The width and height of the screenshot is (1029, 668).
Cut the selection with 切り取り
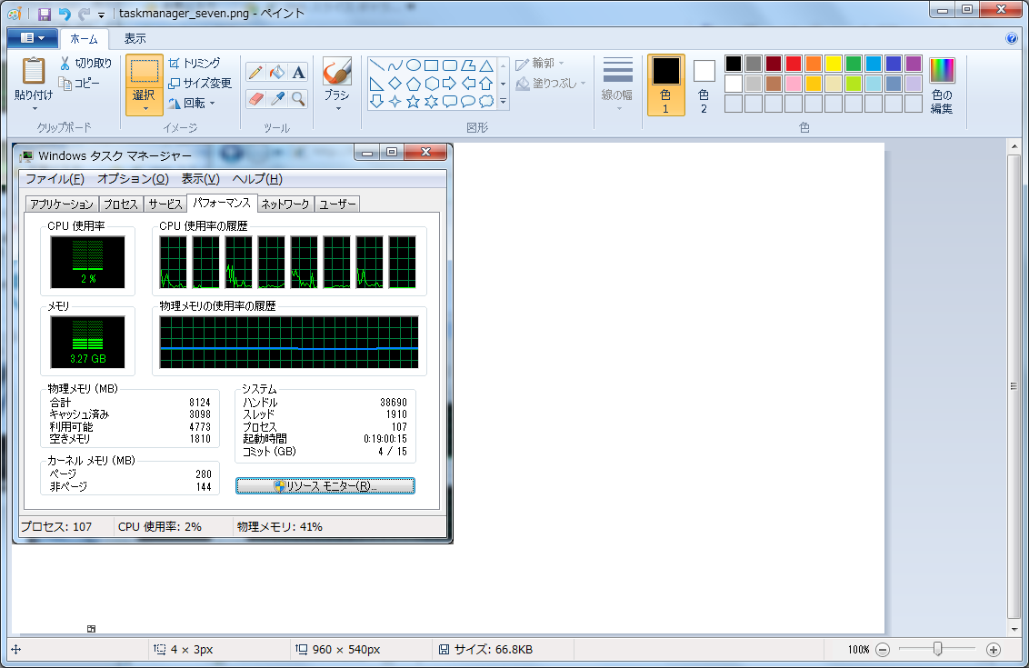tap(85, 63)
